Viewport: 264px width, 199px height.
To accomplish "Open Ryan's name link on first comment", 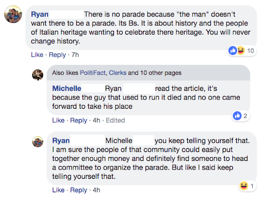I will (x=40, y=14).
